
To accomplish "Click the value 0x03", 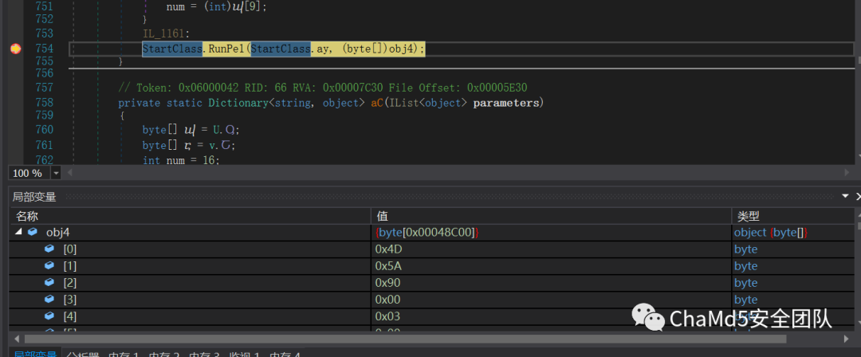I will coord(387,316).
